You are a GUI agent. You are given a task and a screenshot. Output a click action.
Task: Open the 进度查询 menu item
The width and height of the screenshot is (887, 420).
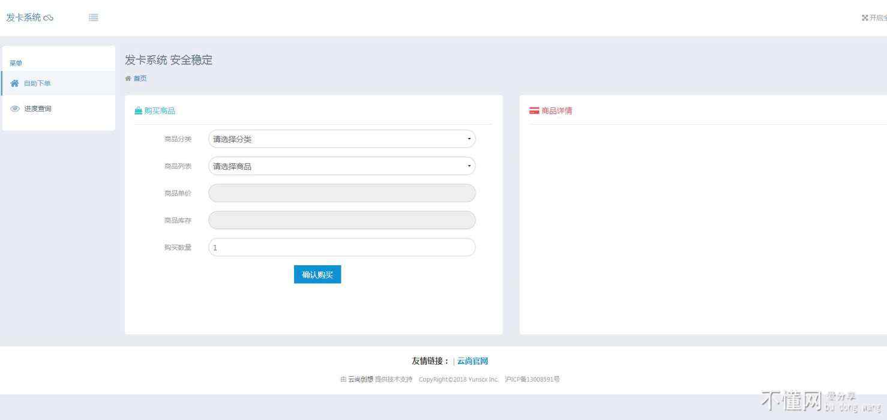[x=38, y=109]
